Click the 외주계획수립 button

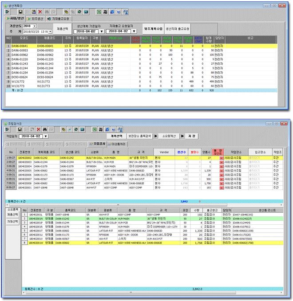tap(153, 29)
